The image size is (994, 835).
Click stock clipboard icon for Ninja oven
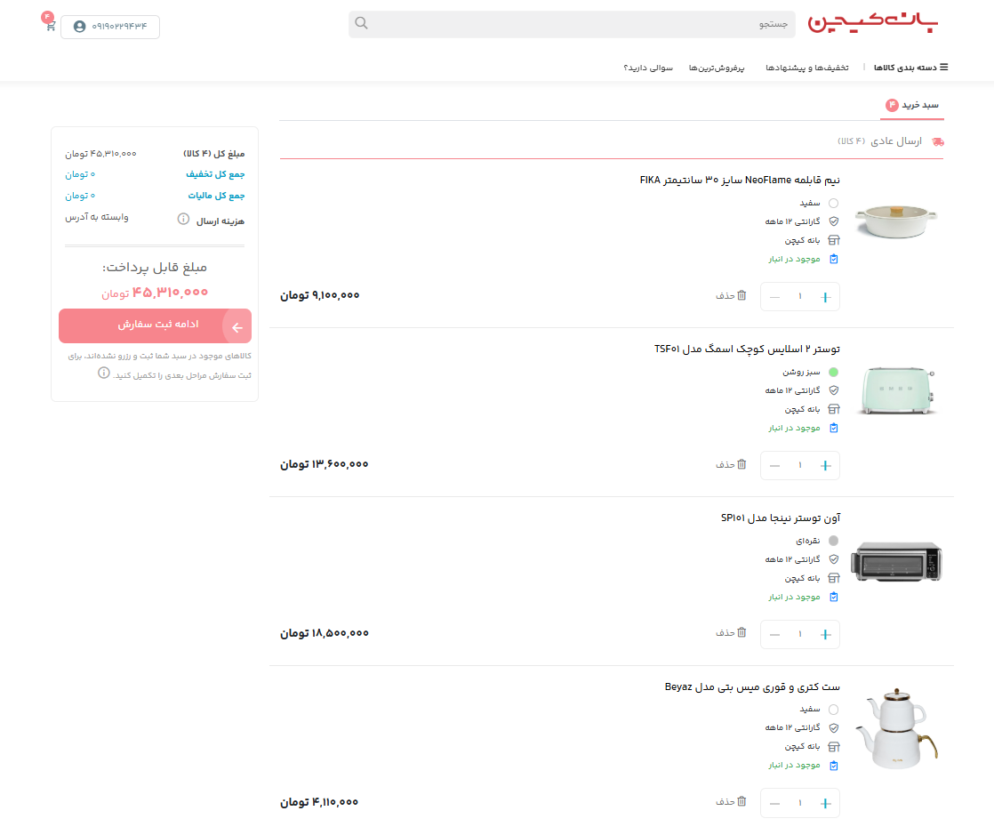pos(834,597)
